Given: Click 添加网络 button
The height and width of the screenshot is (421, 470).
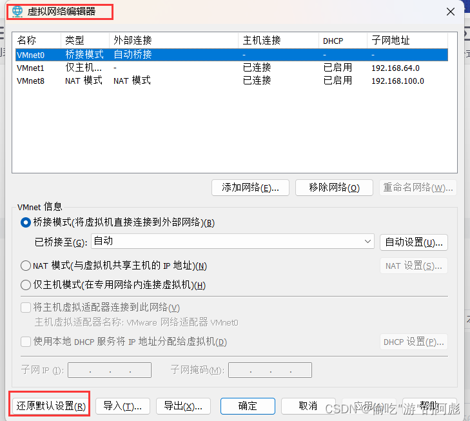Looking at the screenshot, I should (250, 188).
